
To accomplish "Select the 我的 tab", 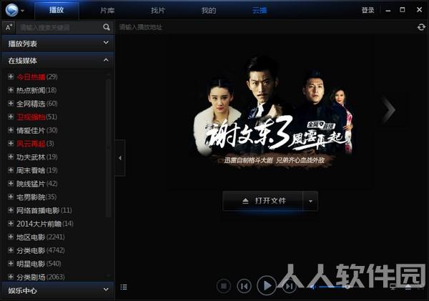I will 209,11.
